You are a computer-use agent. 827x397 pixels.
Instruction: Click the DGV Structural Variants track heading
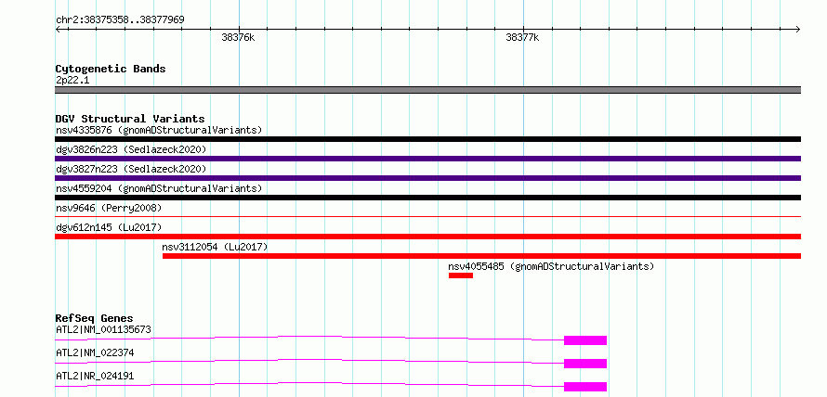click(130, 119)
